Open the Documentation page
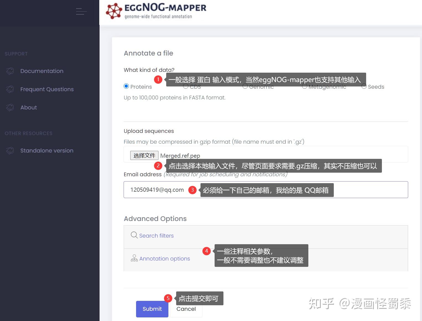422x321 pixels. 41,71
